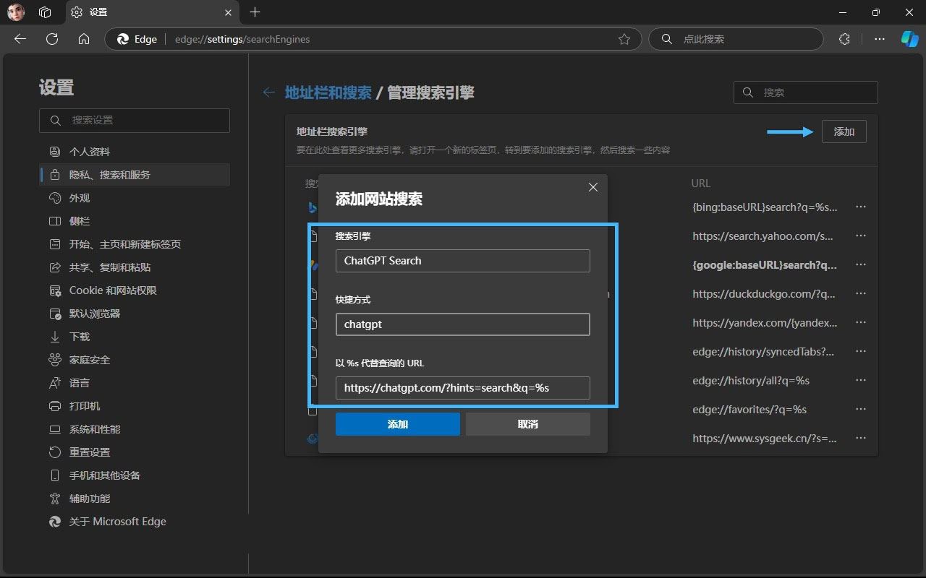Open Cookie 和网站权限 section

tap(135, 290)
